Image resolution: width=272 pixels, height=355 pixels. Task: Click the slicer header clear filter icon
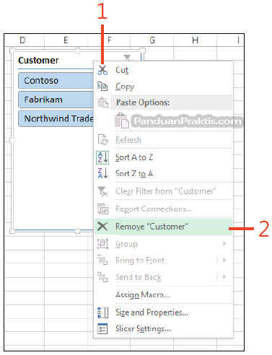pos(127,58)
